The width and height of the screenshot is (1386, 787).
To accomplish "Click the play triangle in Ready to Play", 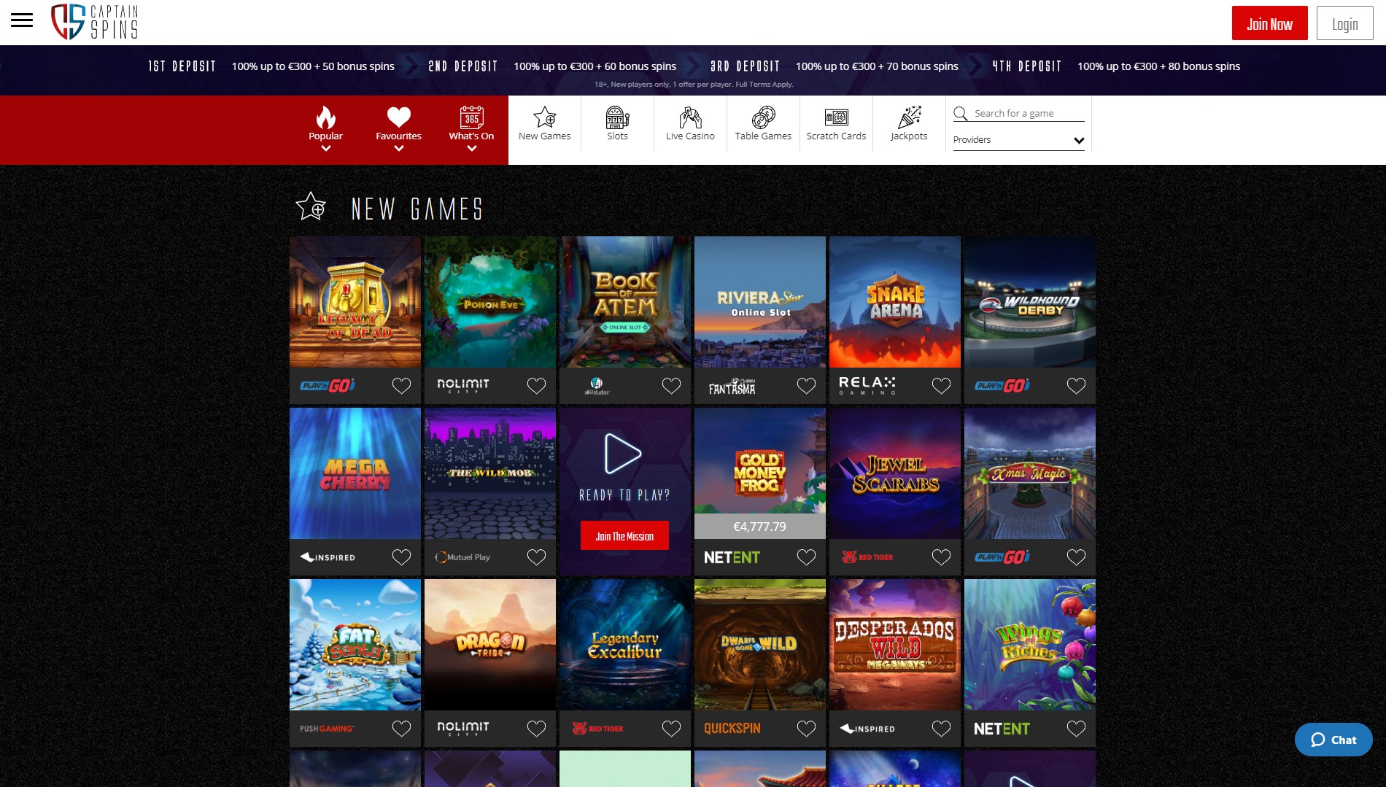I will click(x=623, y=454).
